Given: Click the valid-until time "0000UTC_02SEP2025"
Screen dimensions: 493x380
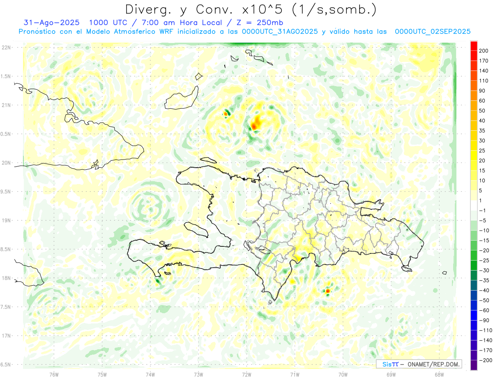Looking at the screenshot, I should pos(433,32).
